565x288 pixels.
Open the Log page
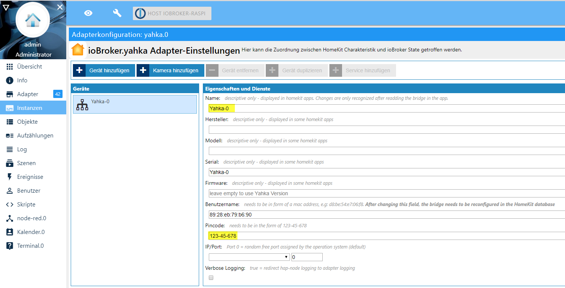pyautogui.click(x=22, y=149)
